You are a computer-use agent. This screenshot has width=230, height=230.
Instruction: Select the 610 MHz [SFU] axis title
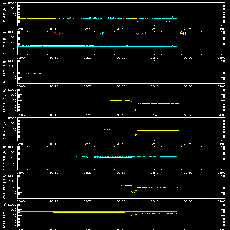coord(4,72)
